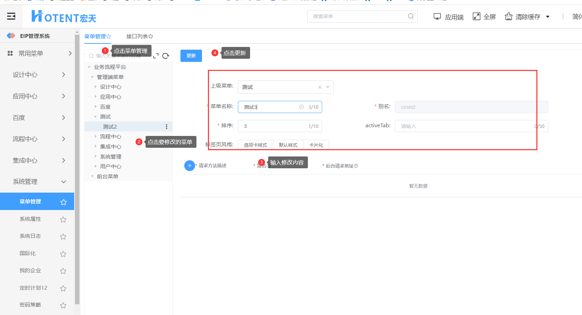
Task: Expand 流程中心 in the sidebar
Action: [63, 139]
